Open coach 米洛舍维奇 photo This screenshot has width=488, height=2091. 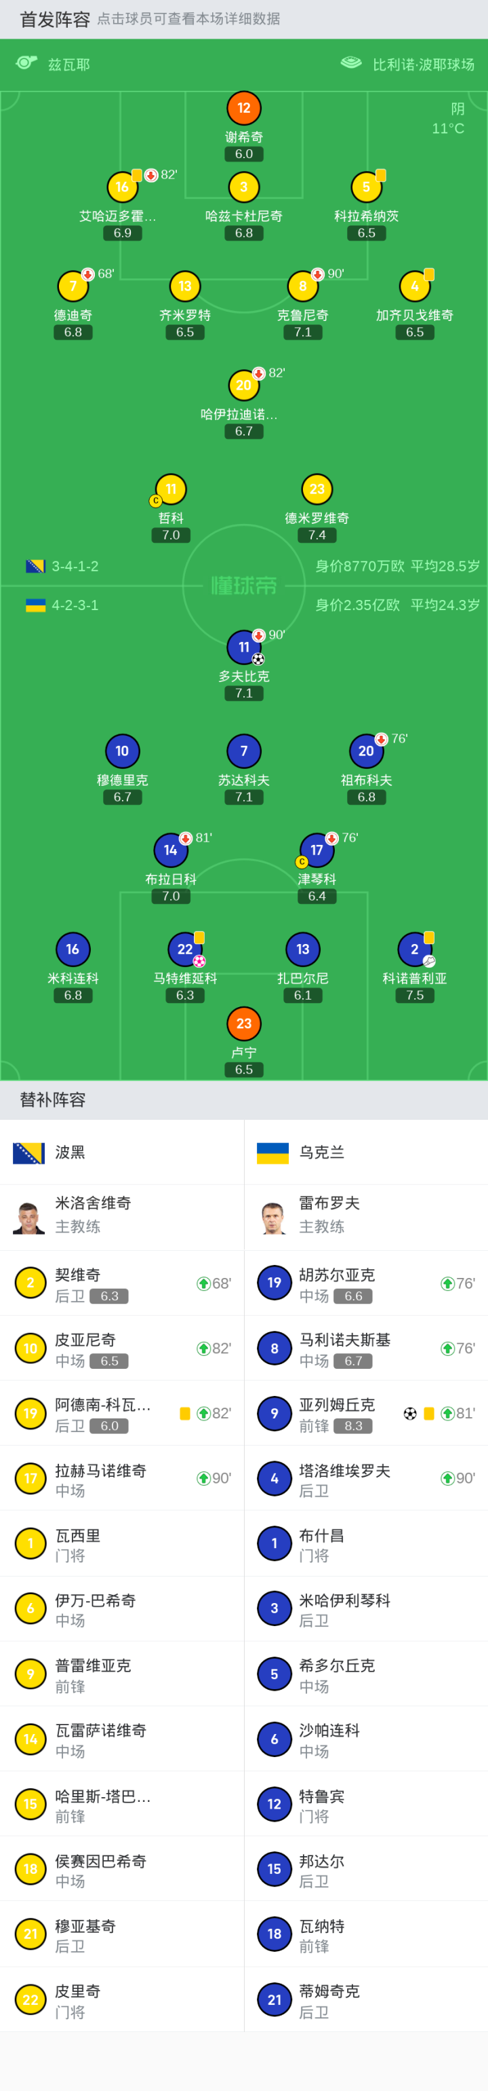pyautogui.click(x=29, y=1218)
